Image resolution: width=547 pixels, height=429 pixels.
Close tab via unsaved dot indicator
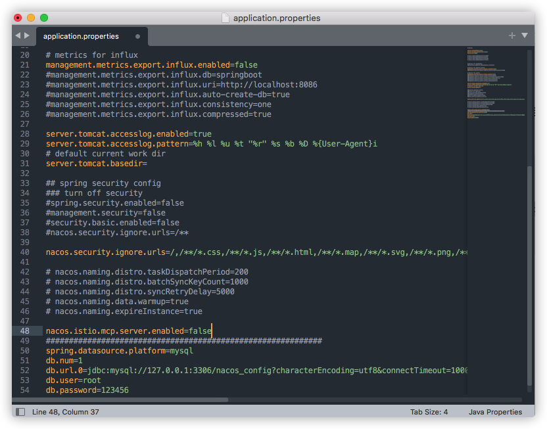[x=137, y=36]
